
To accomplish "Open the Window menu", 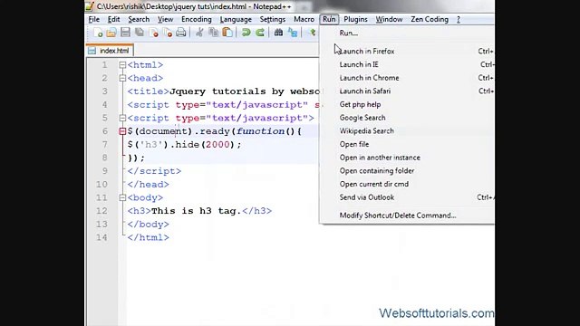I will [x=389, y=19].
